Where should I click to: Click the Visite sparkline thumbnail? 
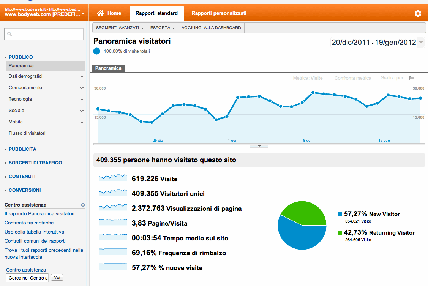[x=113, y=179]
